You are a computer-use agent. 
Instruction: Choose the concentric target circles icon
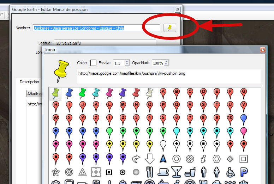pos(69,172)
